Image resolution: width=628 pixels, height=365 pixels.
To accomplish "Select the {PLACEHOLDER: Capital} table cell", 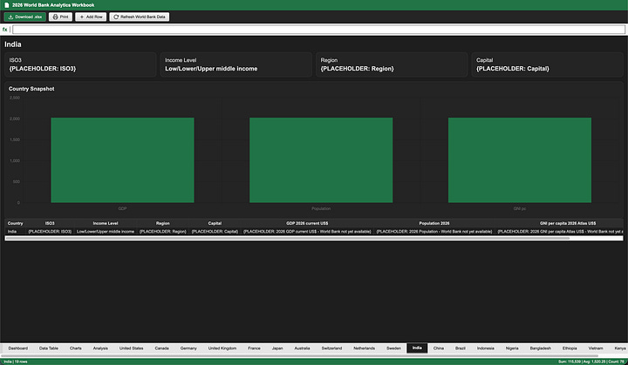I will click(x=215, y=232).
